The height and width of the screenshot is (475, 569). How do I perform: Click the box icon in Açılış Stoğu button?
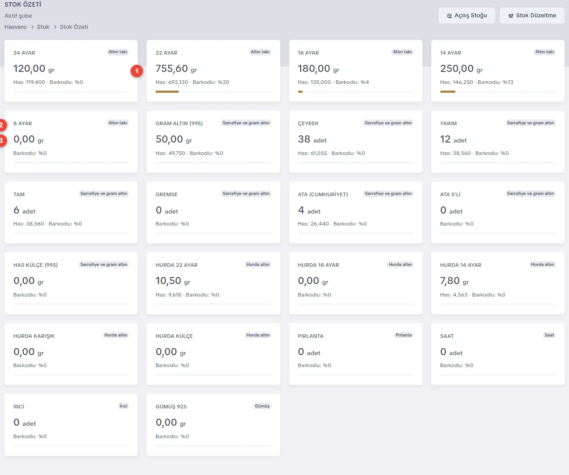(450, 16)
